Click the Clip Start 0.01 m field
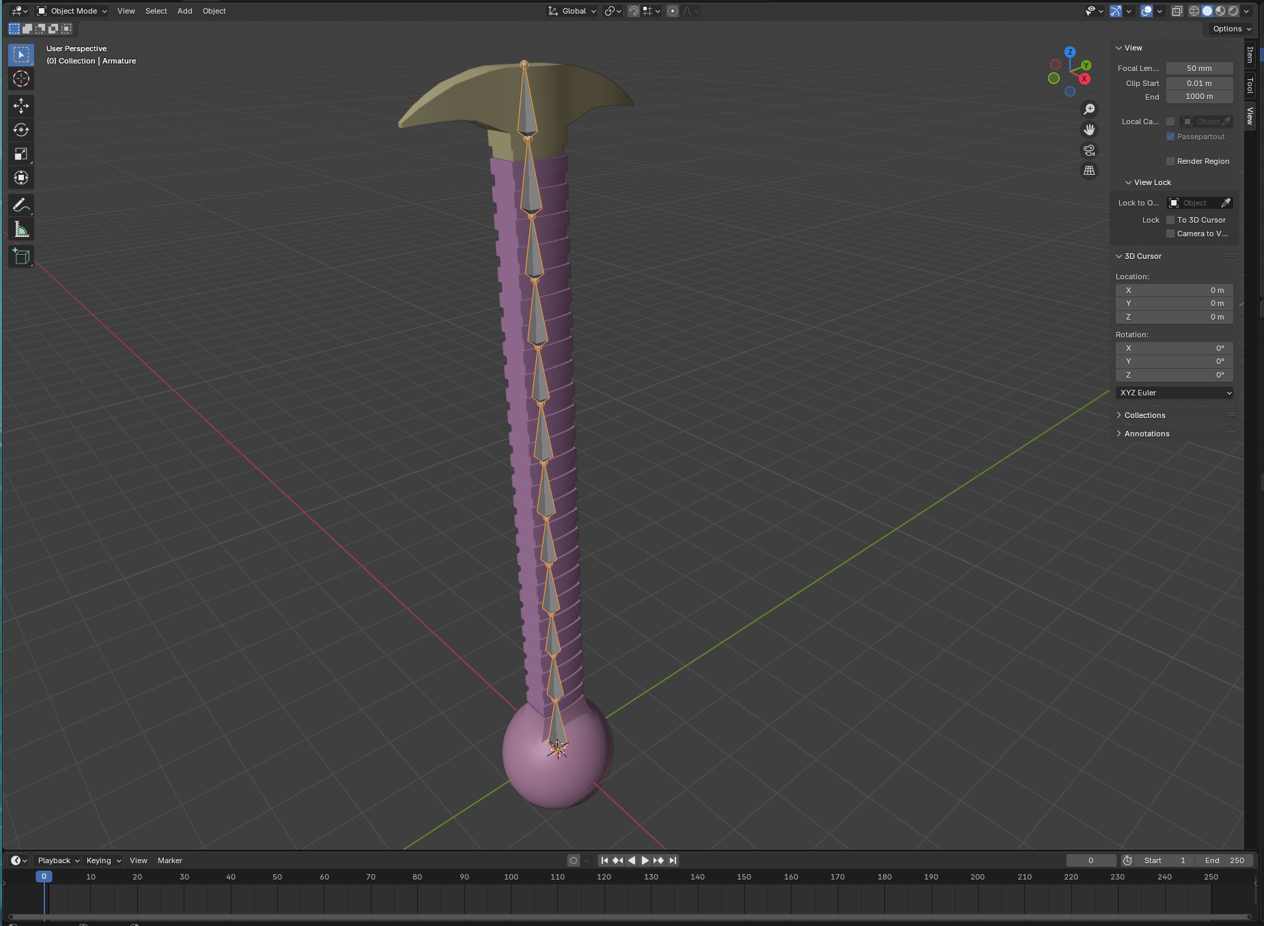This screenshot has height=926, width=1264. point(1199,83)
